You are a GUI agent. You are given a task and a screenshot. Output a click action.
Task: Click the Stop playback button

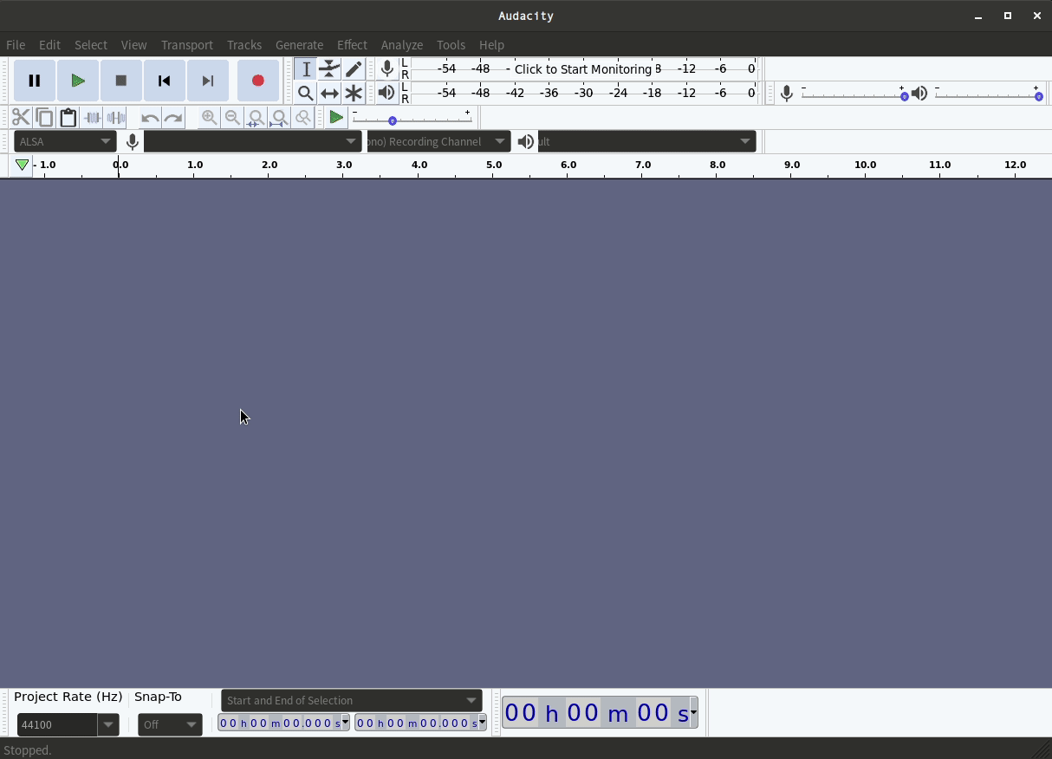click(x=120, y=81)
